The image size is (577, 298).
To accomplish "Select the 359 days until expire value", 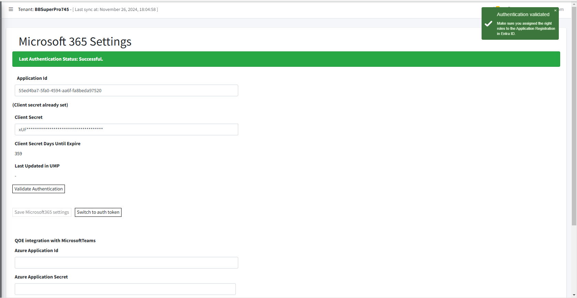I will [19, 154].
